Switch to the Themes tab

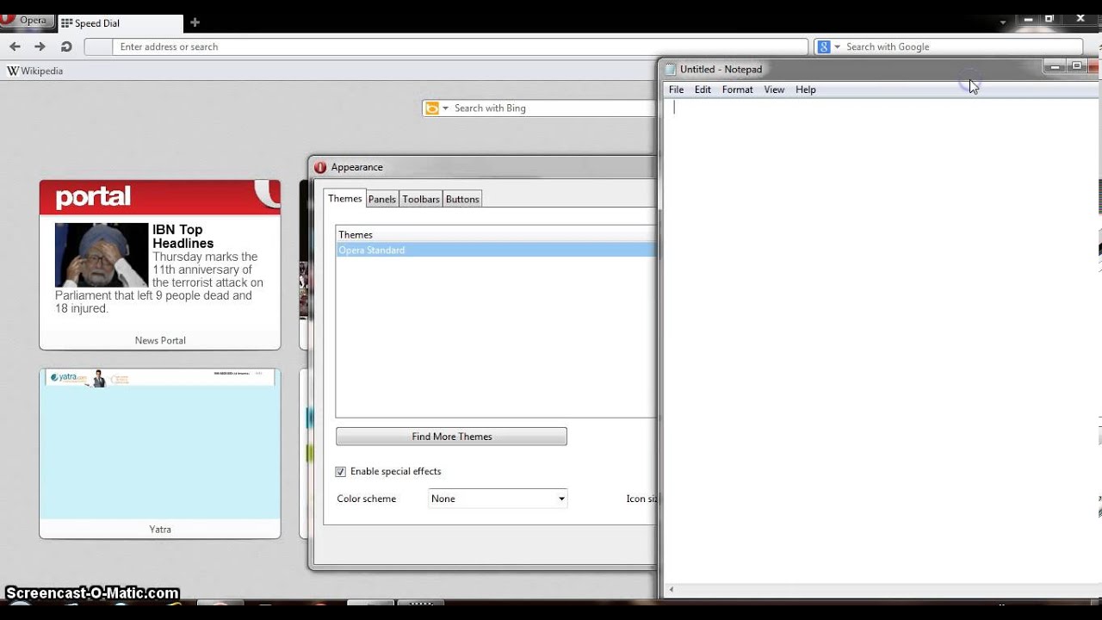click(x=345, y=198)
